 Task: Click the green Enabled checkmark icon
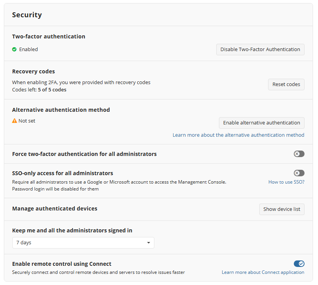(15, 49)
